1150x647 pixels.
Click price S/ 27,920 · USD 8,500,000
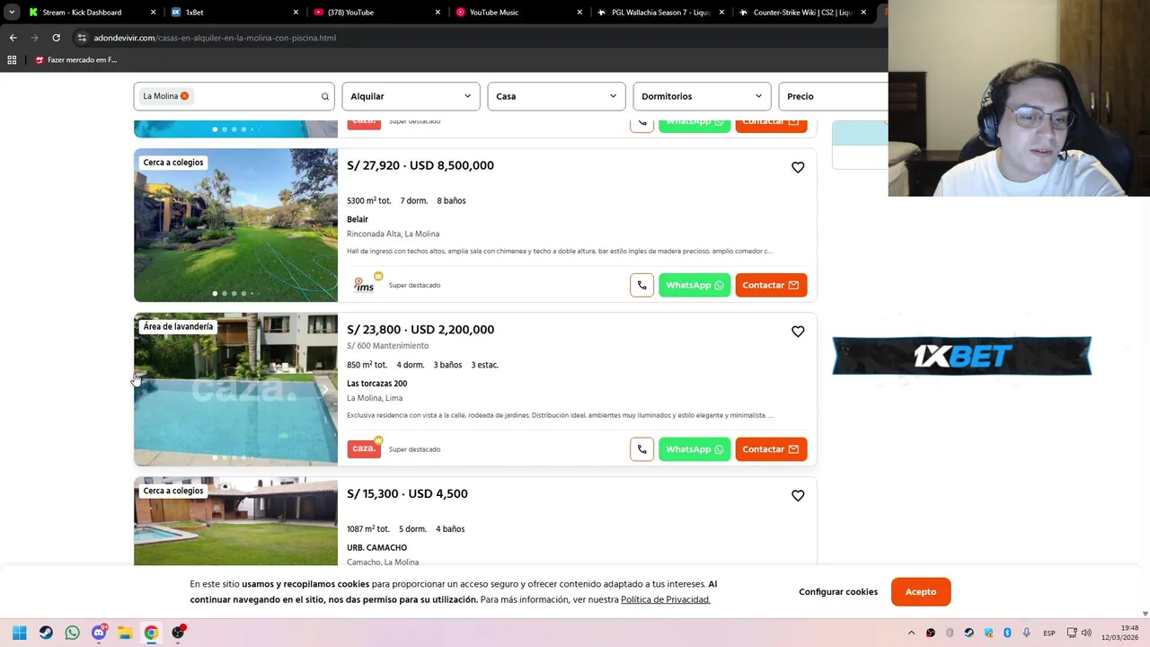click(x=420, y=165)
